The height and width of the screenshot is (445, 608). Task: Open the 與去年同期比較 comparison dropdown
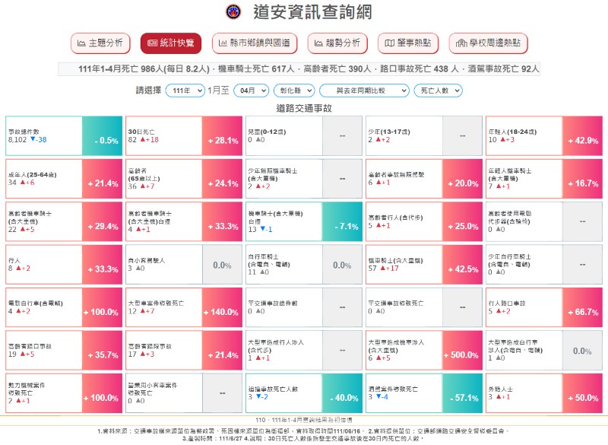click(x=361, y=91)
